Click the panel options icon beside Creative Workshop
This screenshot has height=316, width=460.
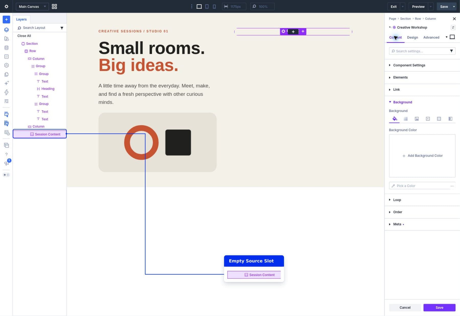tap(453, 27)
